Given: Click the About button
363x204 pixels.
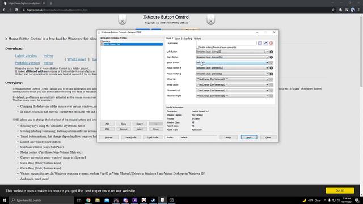Looking at the screenshot, I should [x=228, y=137].
